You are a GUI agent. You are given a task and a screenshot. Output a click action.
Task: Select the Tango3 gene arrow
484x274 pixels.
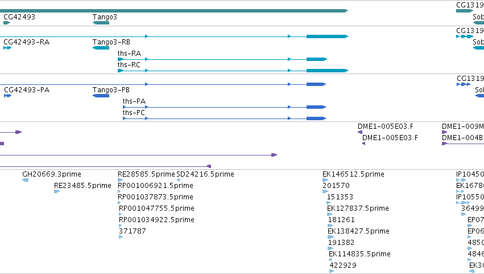click(x=101, y=23)
